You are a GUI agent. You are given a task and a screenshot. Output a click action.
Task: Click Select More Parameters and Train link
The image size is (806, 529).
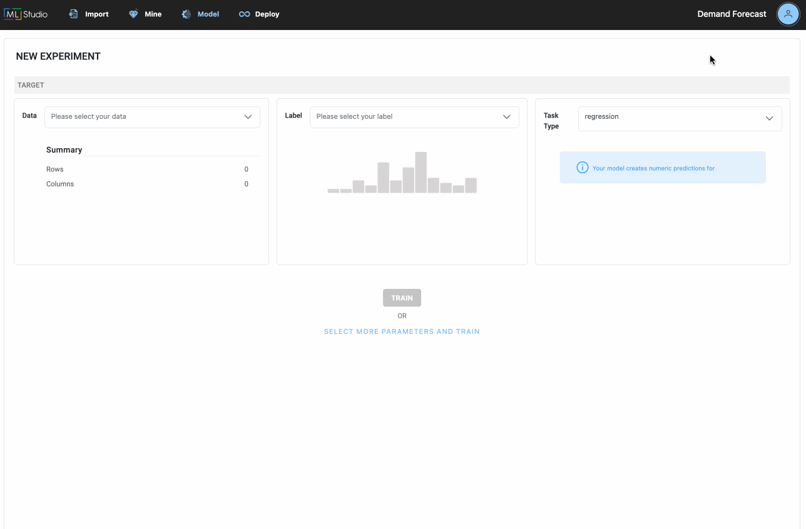point(402,331)
